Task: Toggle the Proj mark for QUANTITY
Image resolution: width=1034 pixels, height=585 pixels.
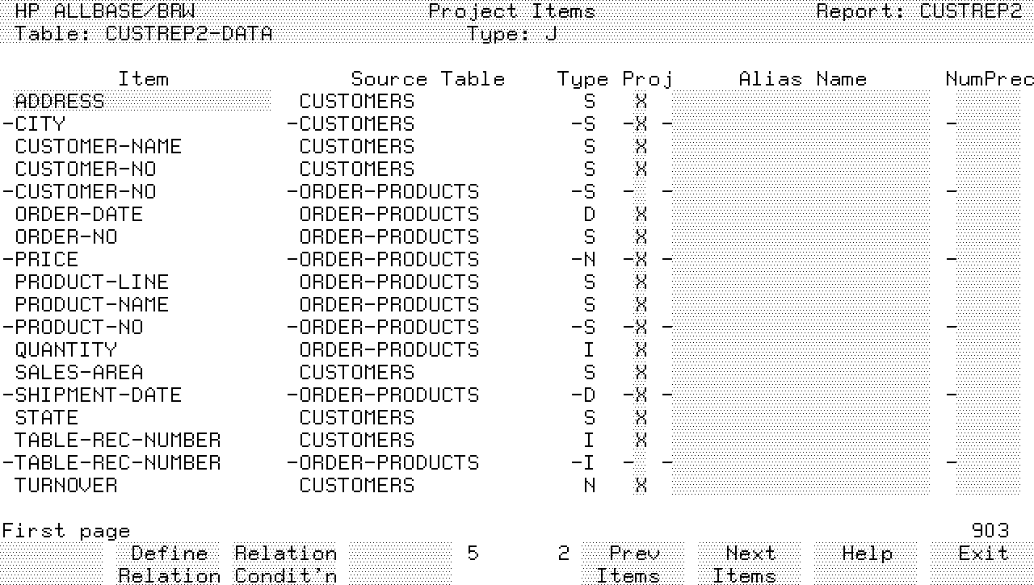Action: pyautogui.click(x=641, y=350)
